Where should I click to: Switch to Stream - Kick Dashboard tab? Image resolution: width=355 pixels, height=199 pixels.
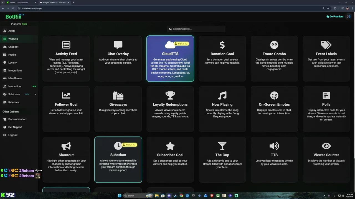pos(21,2)
